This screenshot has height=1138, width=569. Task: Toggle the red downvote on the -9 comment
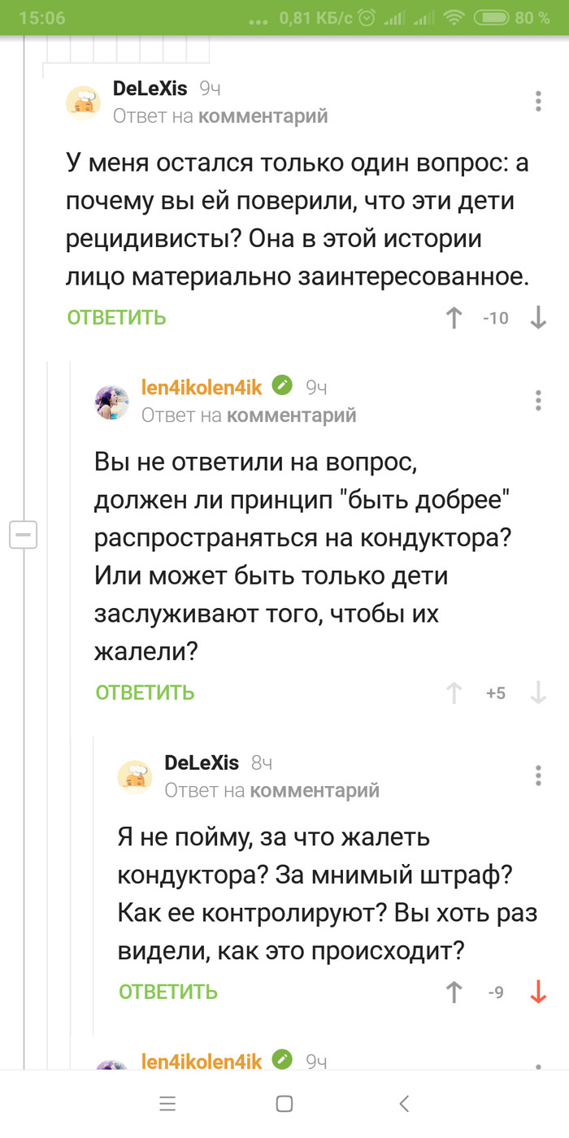coord(538,992)
